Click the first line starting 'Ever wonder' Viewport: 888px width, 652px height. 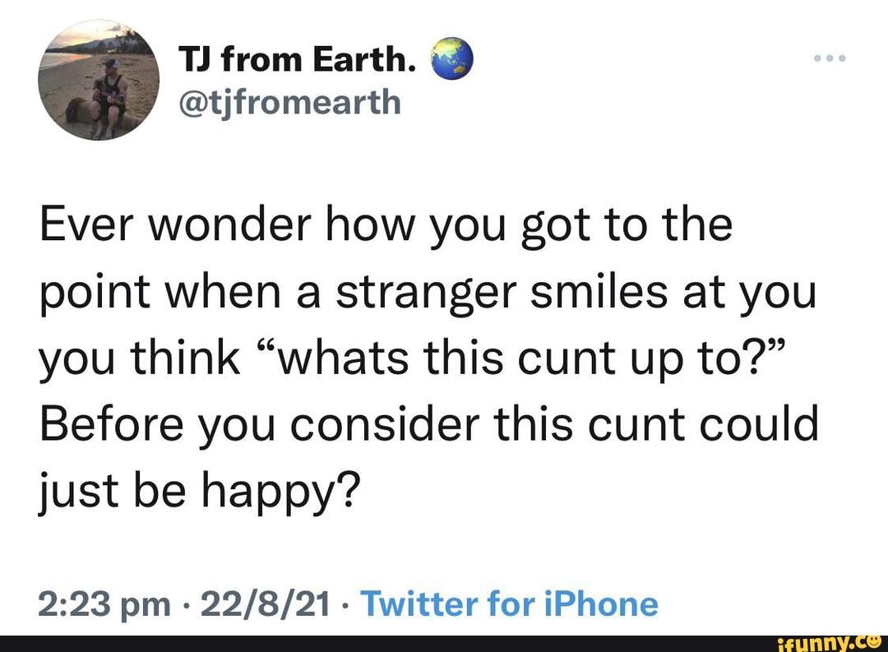(x=386, y=225)
